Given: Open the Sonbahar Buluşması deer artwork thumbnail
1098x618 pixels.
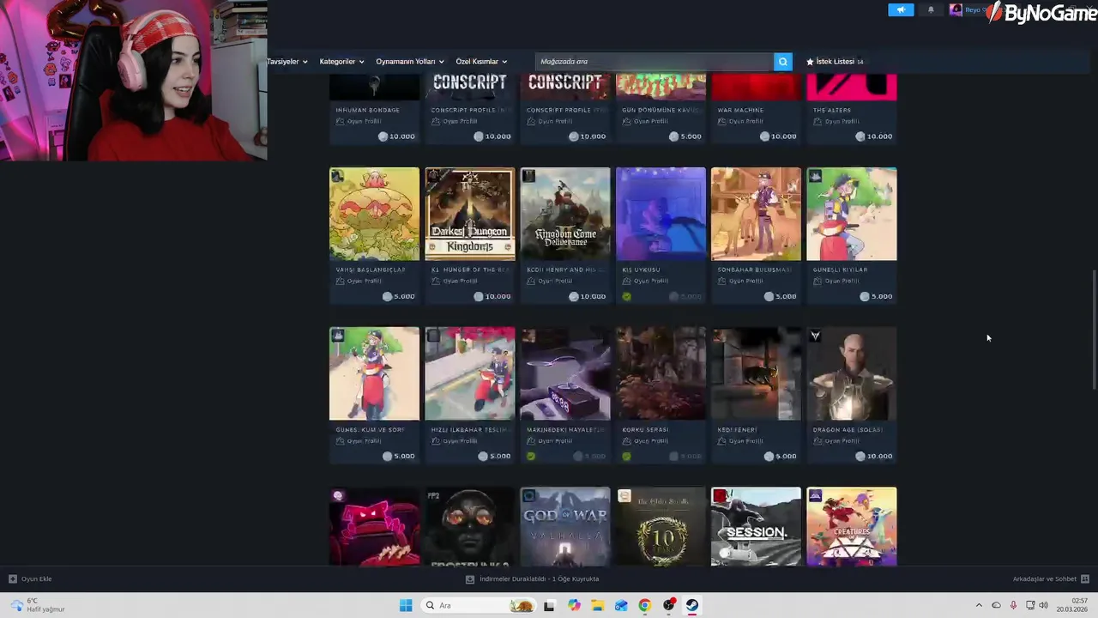Looking at the screenshot, I should [756, 214].
